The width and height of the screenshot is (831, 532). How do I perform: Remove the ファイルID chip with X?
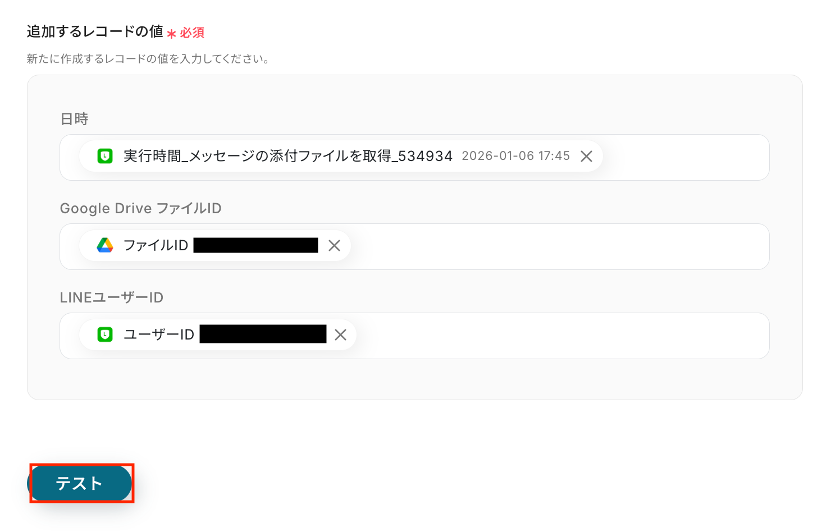point(334,245)
